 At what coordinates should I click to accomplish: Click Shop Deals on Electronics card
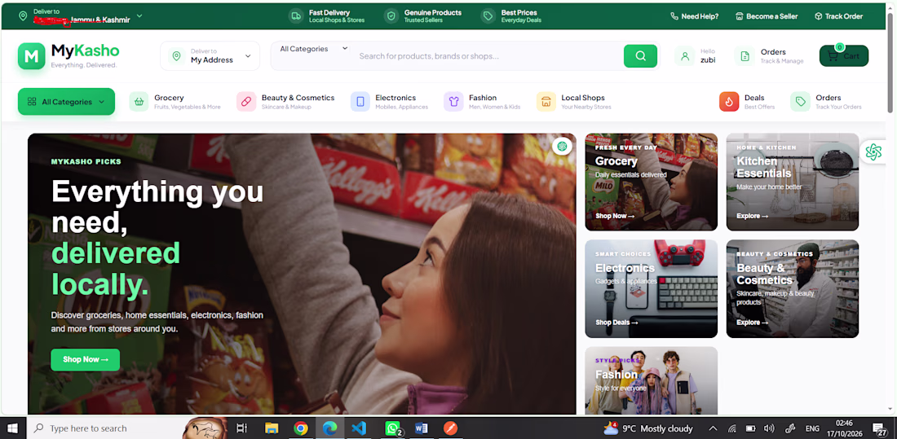click(616, 323)
